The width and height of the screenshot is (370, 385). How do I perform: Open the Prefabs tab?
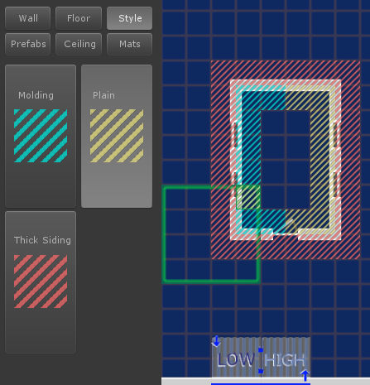pyautogui.click(x=28, y=44)
